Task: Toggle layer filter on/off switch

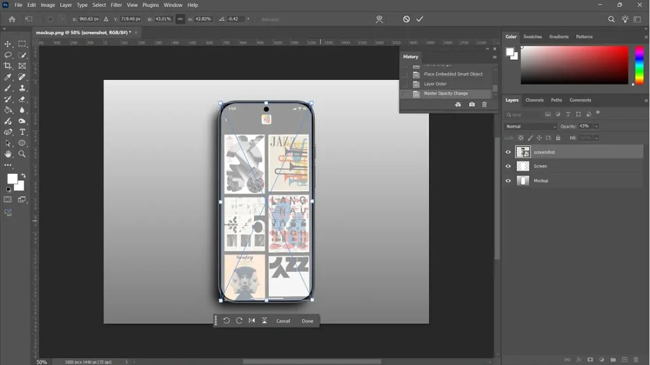Action: pyautogui.click(x=598, y=113)
